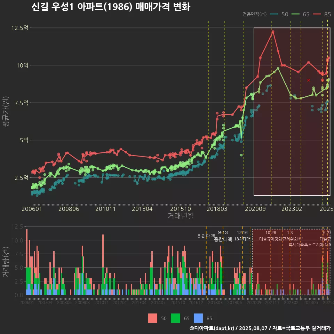The image size is (334, 334).
Task: Click the 1·3 date annotation
Action: [x=290, y=233]
